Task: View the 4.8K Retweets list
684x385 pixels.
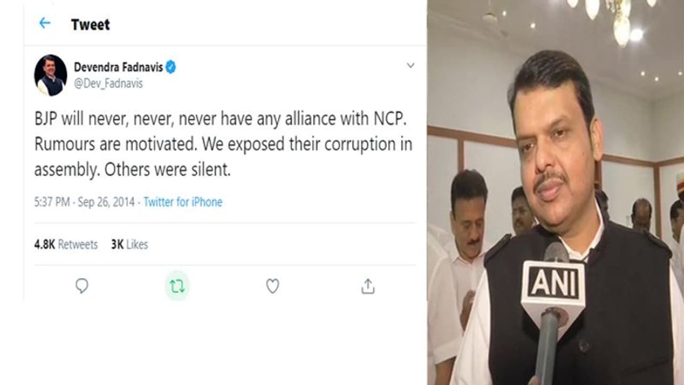Action: coord(66,244)
